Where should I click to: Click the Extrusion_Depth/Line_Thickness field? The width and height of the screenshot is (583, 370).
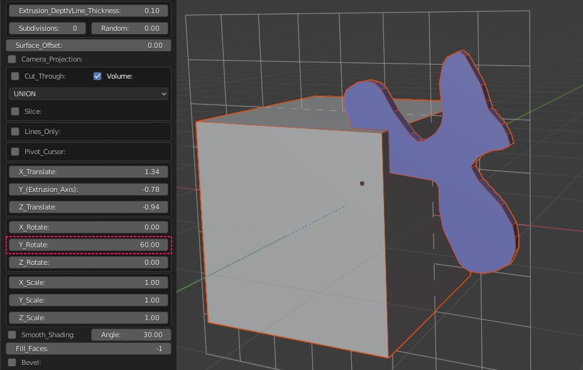89,11
